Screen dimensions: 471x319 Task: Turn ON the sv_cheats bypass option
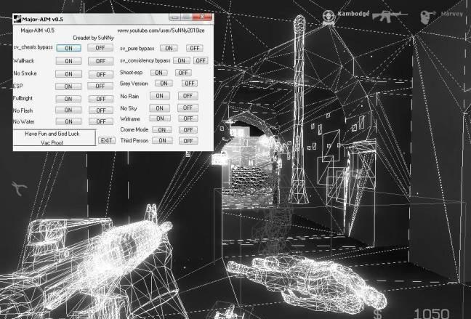point(68,48)
